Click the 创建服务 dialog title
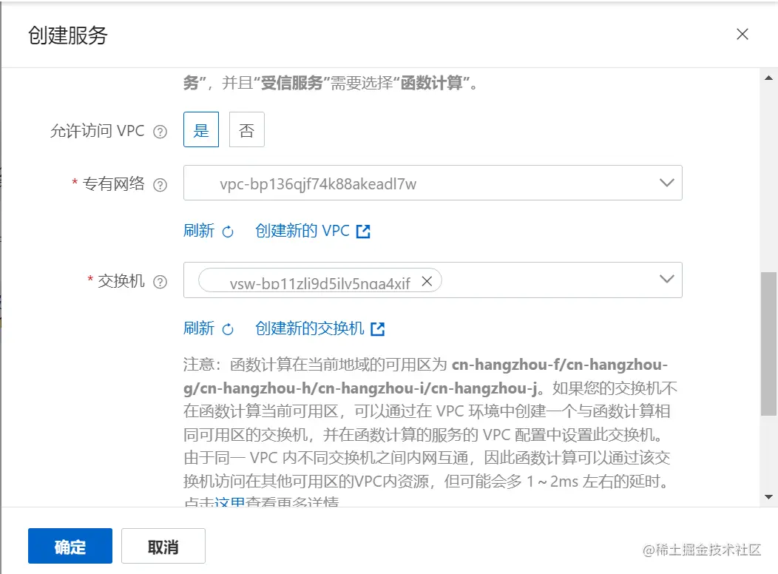Image resolution: width=778 pixels, height=574 pixels. pyautogui.click(x=68, y=36)
